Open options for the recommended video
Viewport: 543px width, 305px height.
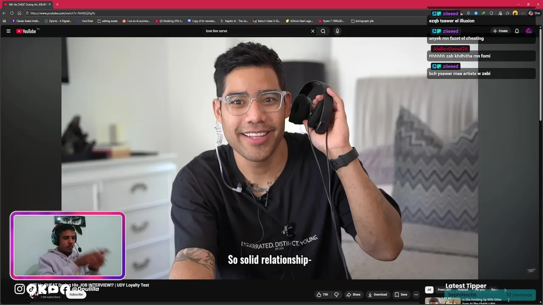[x=509, y=301]
